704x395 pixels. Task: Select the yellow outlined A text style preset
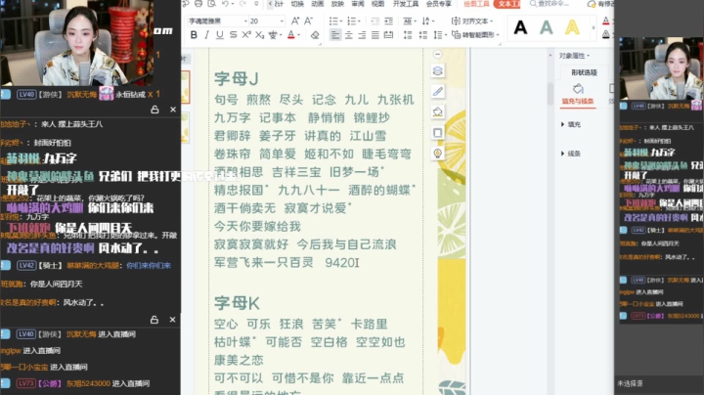[572, 27]
